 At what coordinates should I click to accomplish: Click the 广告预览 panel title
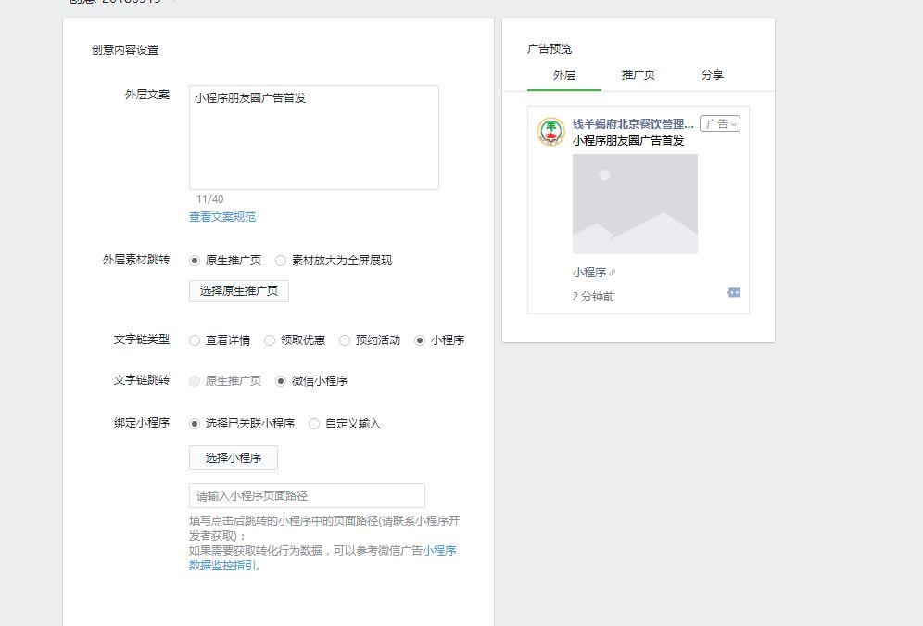(x=550, y=49)
